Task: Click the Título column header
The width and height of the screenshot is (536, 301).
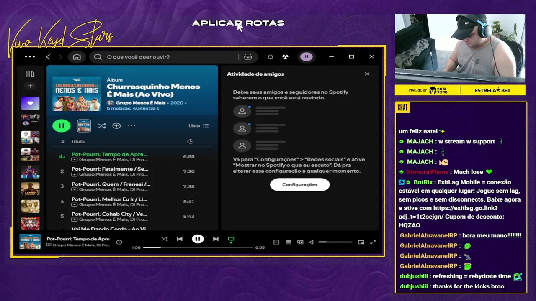Action: pyautogui.click(x=78, y=142)
